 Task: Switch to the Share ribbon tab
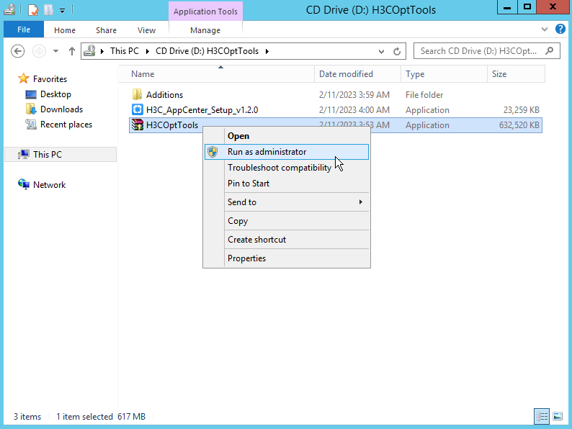point(106,30)
